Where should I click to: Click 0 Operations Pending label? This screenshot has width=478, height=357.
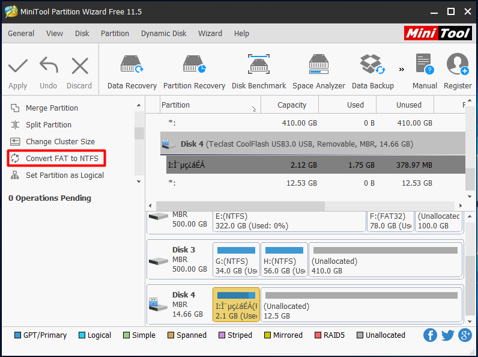(50, 198)
